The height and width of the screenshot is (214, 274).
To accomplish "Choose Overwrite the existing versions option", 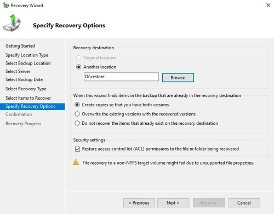I will (x=77, y=114).
